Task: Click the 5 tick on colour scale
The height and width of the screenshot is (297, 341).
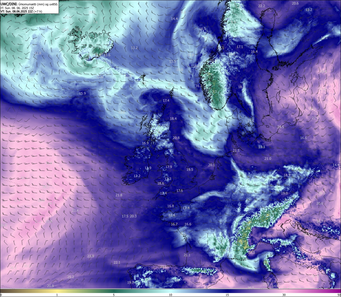Action: [114, 295]
